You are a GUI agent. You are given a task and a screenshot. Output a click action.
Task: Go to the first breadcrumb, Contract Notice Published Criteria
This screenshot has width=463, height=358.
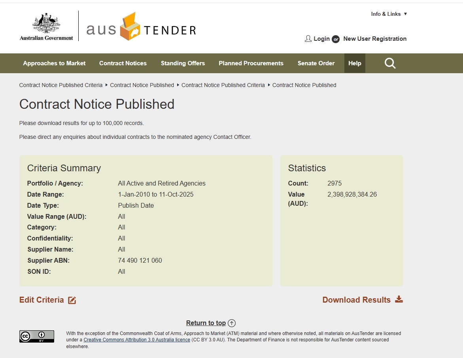point(61,85)
